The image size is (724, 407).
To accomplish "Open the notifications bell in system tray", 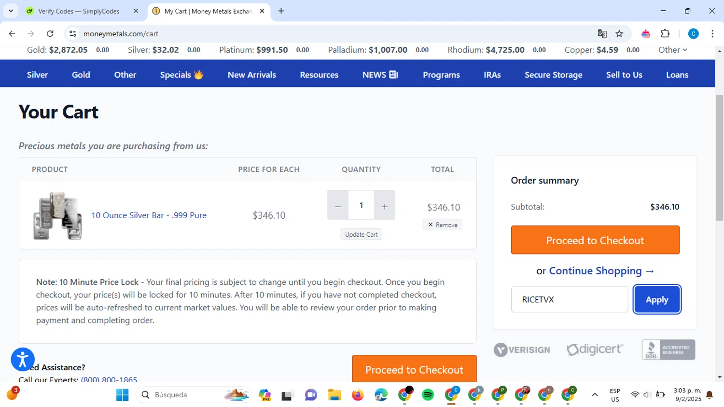I will (710, 395).
